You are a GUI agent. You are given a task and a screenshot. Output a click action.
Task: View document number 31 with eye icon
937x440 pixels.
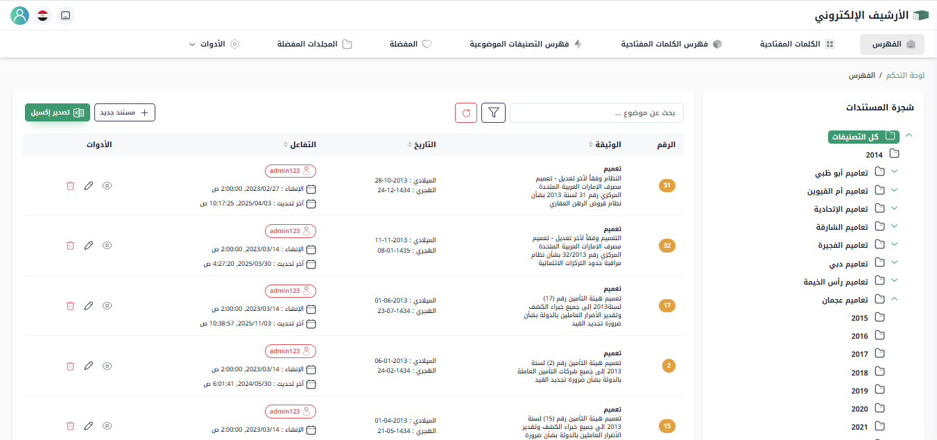coord(107,186)
